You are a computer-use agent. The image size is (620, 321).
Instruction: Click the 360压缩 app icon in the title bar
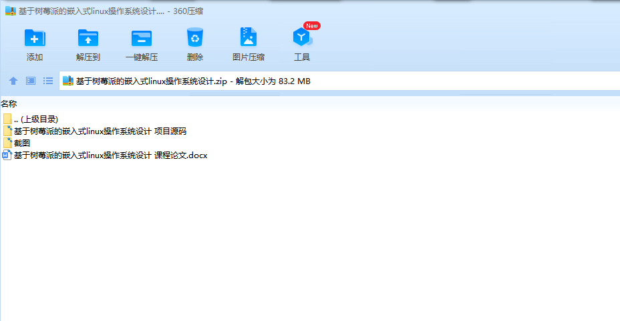(11, 11)
